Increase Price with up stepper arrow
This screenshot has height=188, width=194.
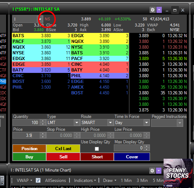pyautogui.click(x=43, y=134)
